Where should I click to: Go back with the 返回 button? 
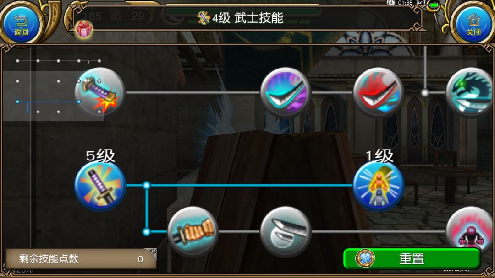click(21, 24)
